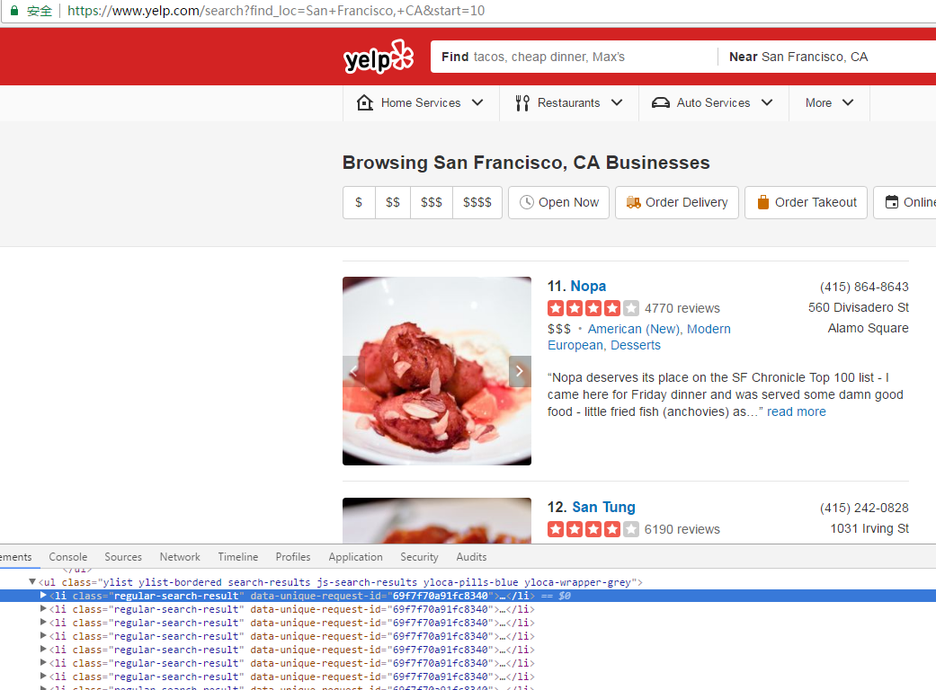The width and height of the screenshot is (936, 690).
Task: Switch to the Application tab
Action: (x=355, y=556)
